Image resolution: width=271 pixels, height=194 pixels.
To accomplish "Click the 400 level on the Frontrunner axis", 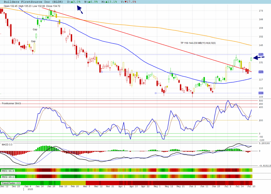I will pyautogui.click(x=261, y=107).
